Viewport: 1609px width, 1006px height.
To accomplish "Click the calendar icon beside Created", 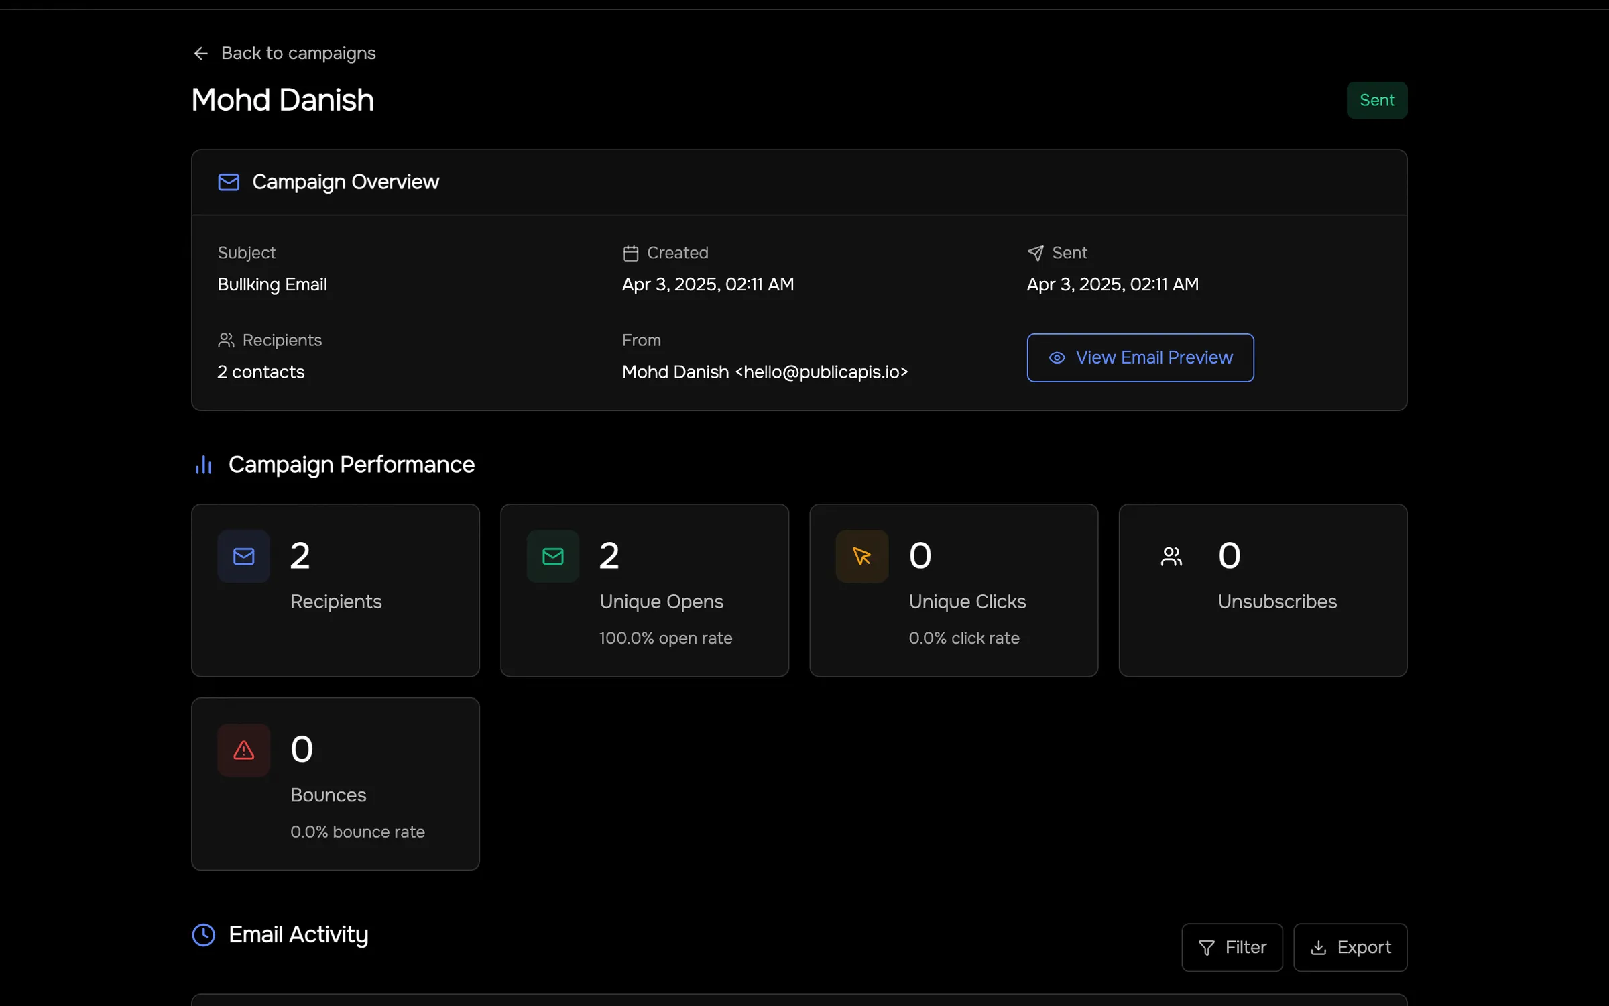I will pos(630,253).
